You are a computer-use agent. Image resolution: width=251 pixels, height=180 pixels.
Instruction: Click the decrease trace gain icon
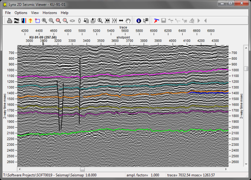pyautogui.click(x=114, y=21)
